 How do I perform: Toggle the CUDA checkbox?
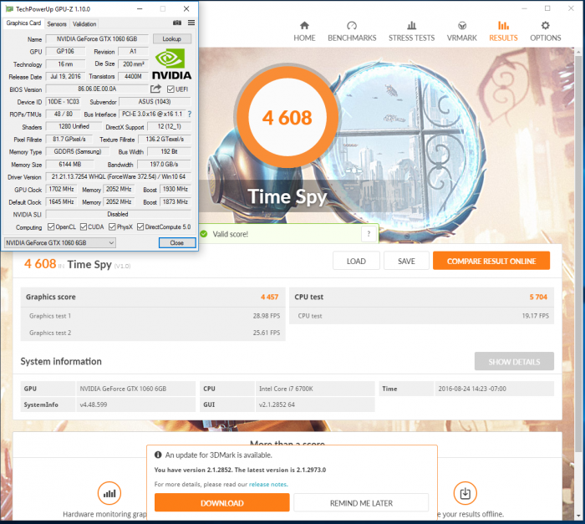[x=84, y=227]
